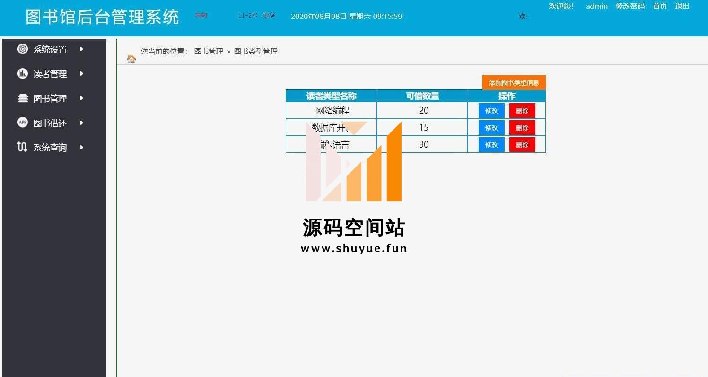The width and height of the screenshot is (708, 377).
Task: Click the quantity cell 15
Action: click(422, 128)
